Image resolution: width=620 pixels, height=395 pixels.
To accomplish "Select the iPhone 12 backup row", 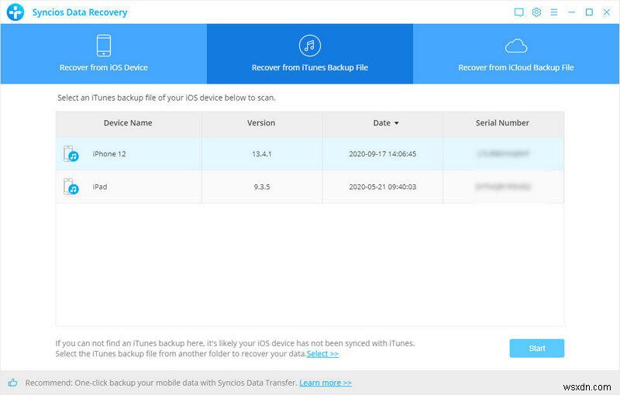I will [310, 153].
